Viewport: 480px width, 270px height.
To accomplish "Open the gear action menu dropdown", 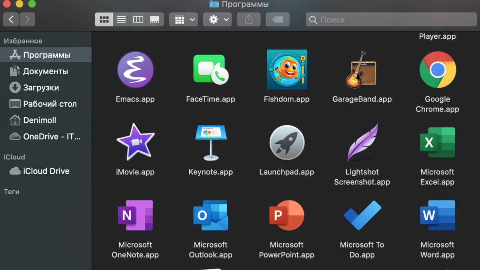I will pyautogui.click(x=217, y=19).
